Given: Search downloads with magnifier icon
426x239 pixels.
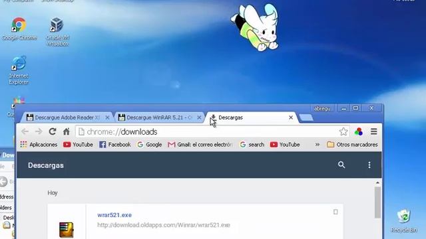Looking at the screenshot, I should [x=341, y=165].
